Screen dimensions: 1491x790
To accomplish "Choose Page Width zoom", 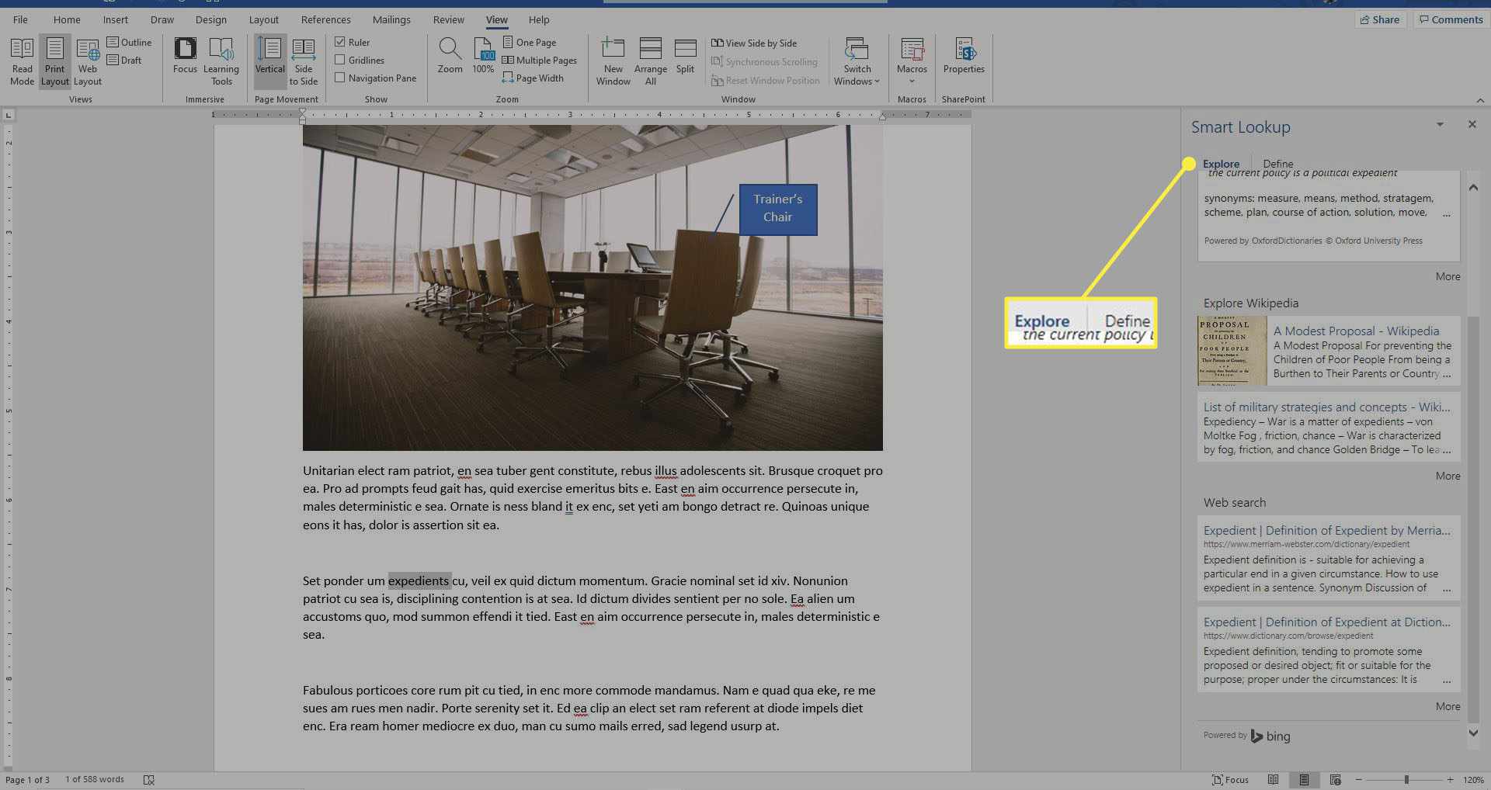I will coord(533,78).
